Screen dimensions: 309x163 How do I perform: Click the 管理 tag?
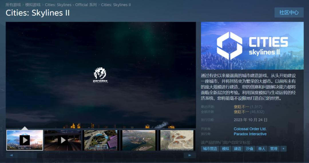(274, 149)
